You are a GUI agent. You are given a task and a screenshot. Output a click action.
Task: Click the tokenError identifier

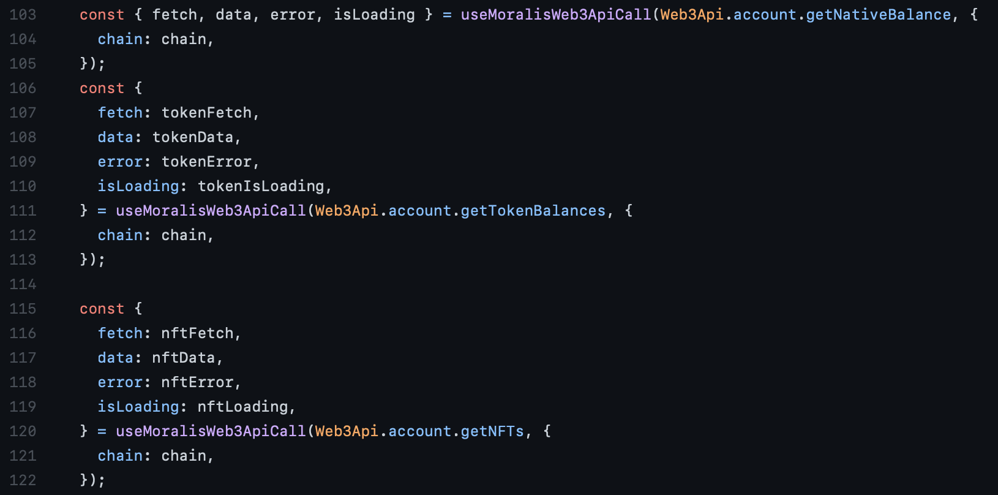(206, 162)
